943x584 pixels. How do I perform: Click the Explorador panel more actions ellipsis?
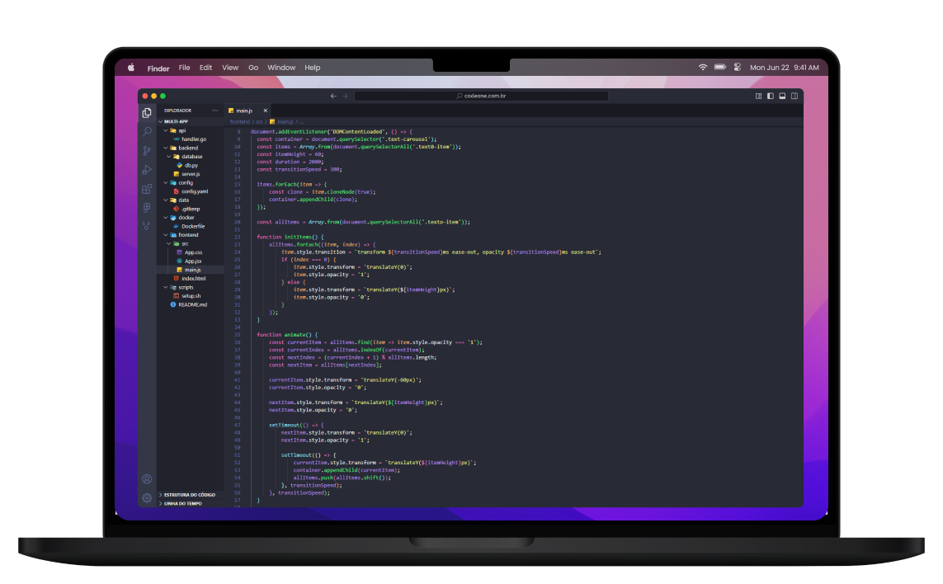pos(215,111)
